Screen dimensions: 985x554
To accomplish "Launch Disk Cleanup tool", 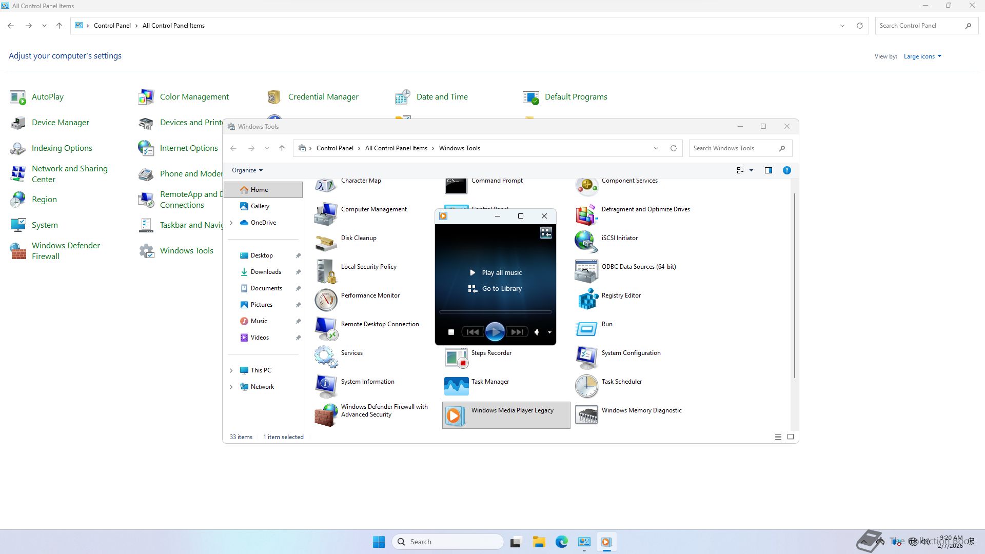I will [358, 238].
